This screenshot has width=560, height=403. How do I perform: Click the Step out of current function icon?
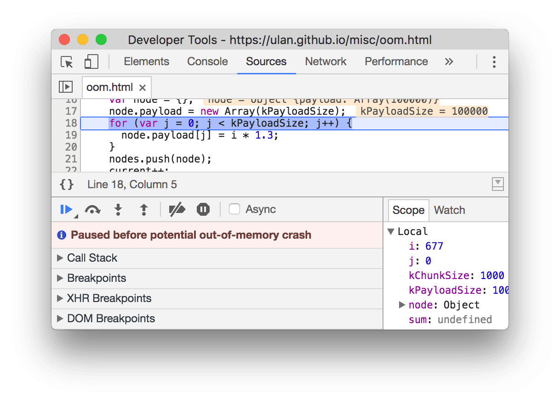pyautogui.click(x=143, y=209)
